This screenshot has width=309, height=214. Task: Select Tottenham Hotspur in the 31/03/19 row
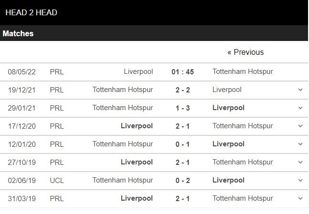click(243, 198)
